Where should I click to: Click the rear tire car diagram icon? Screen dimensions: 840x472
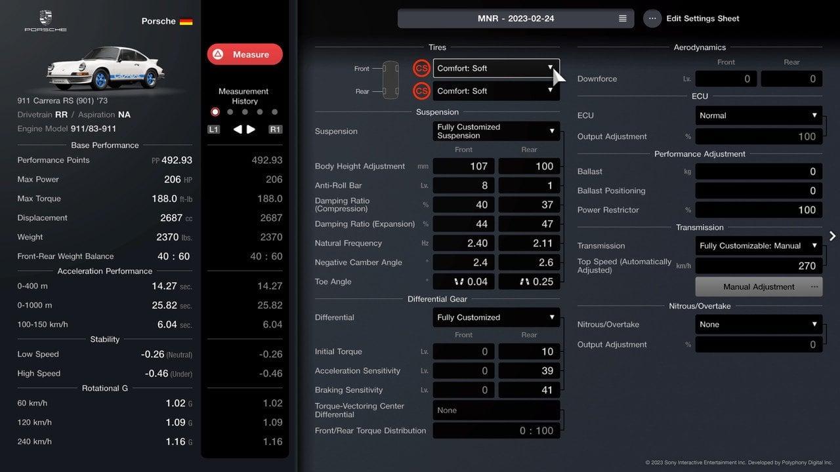tap(390, 91)
